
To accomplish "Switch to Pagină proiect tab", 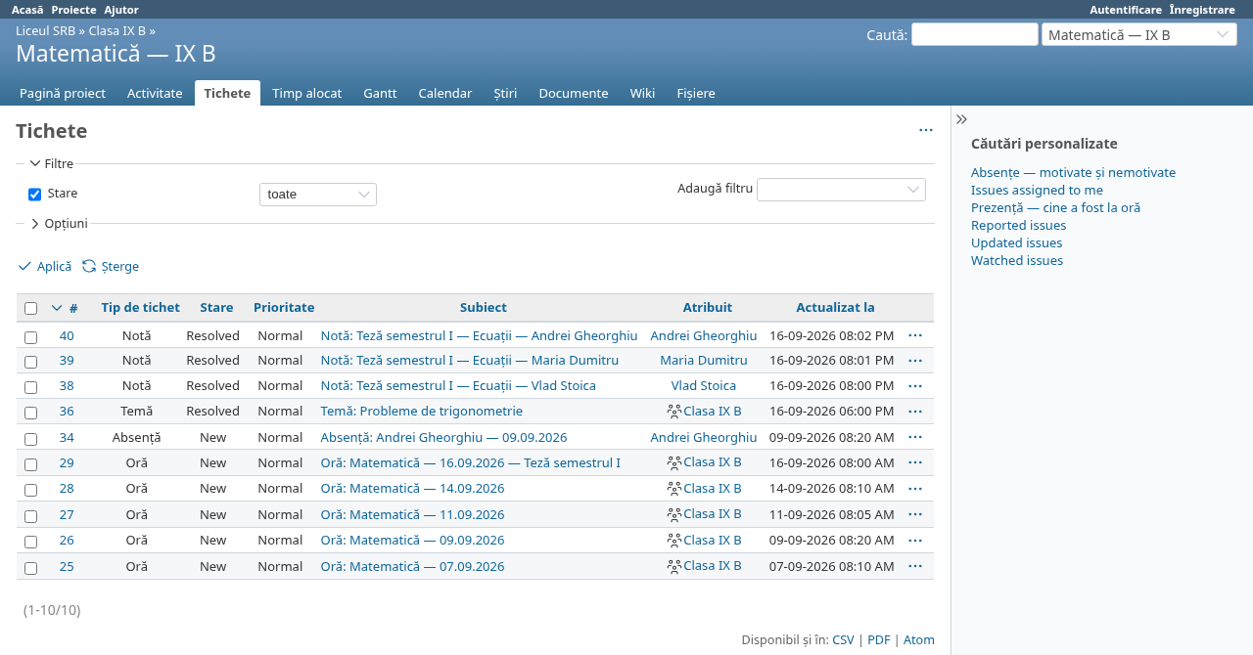I will pos(63,93).
